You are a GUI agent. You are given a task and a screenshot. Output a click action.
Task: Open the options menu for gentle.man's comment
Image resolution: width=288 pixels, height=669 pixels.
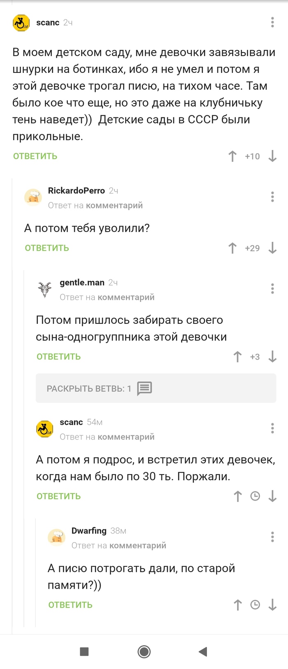point(272,289)
